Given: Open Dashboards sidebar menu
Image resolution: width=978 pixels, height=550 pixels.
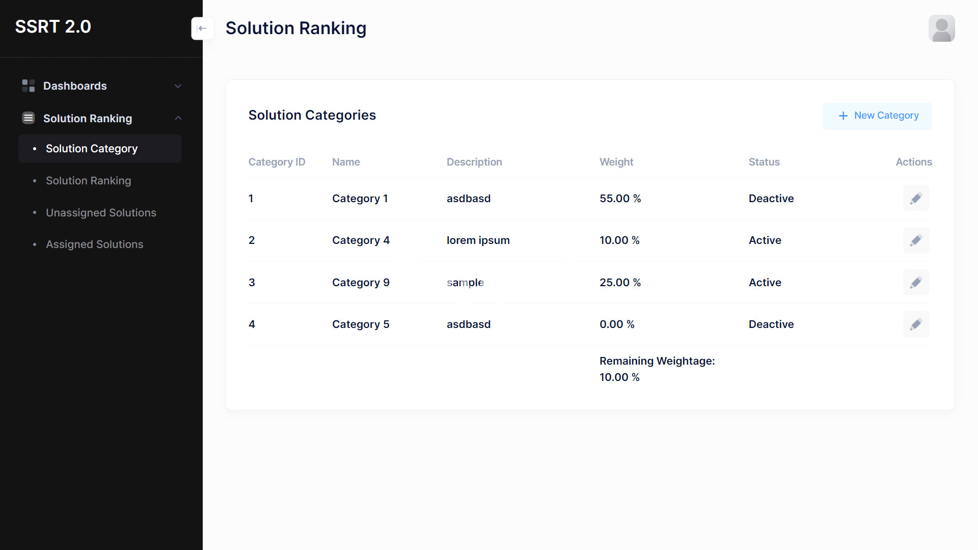Looking at the screenshot, I should click(75, 86).
